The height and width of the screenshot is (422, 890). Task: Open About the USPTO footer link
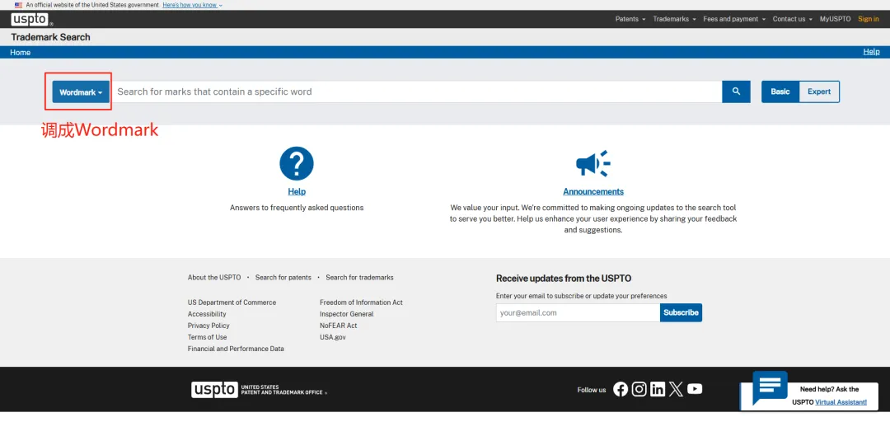(214, 277)
